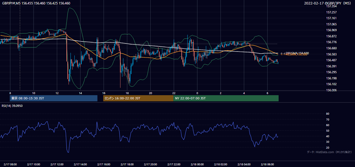Click the RSI level 80 label
The image size is (355, 167).
click(x=327, y=114)
